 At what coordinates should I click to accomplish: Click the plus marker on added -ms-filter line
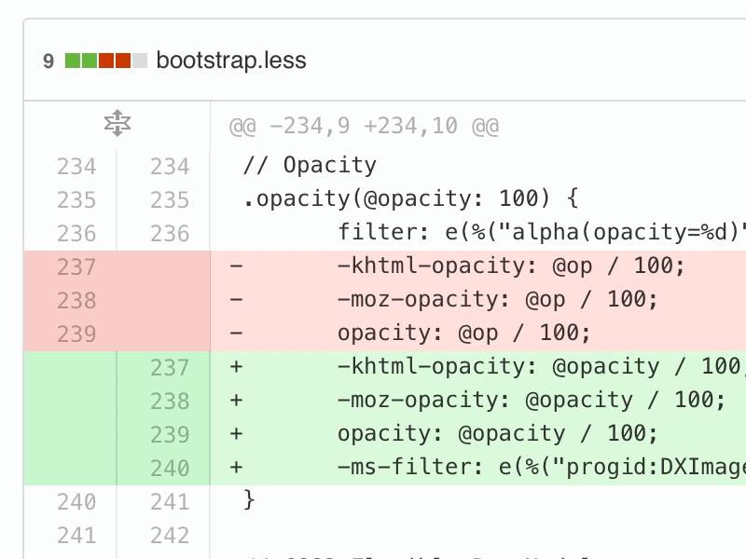click(x=236, y=469)
